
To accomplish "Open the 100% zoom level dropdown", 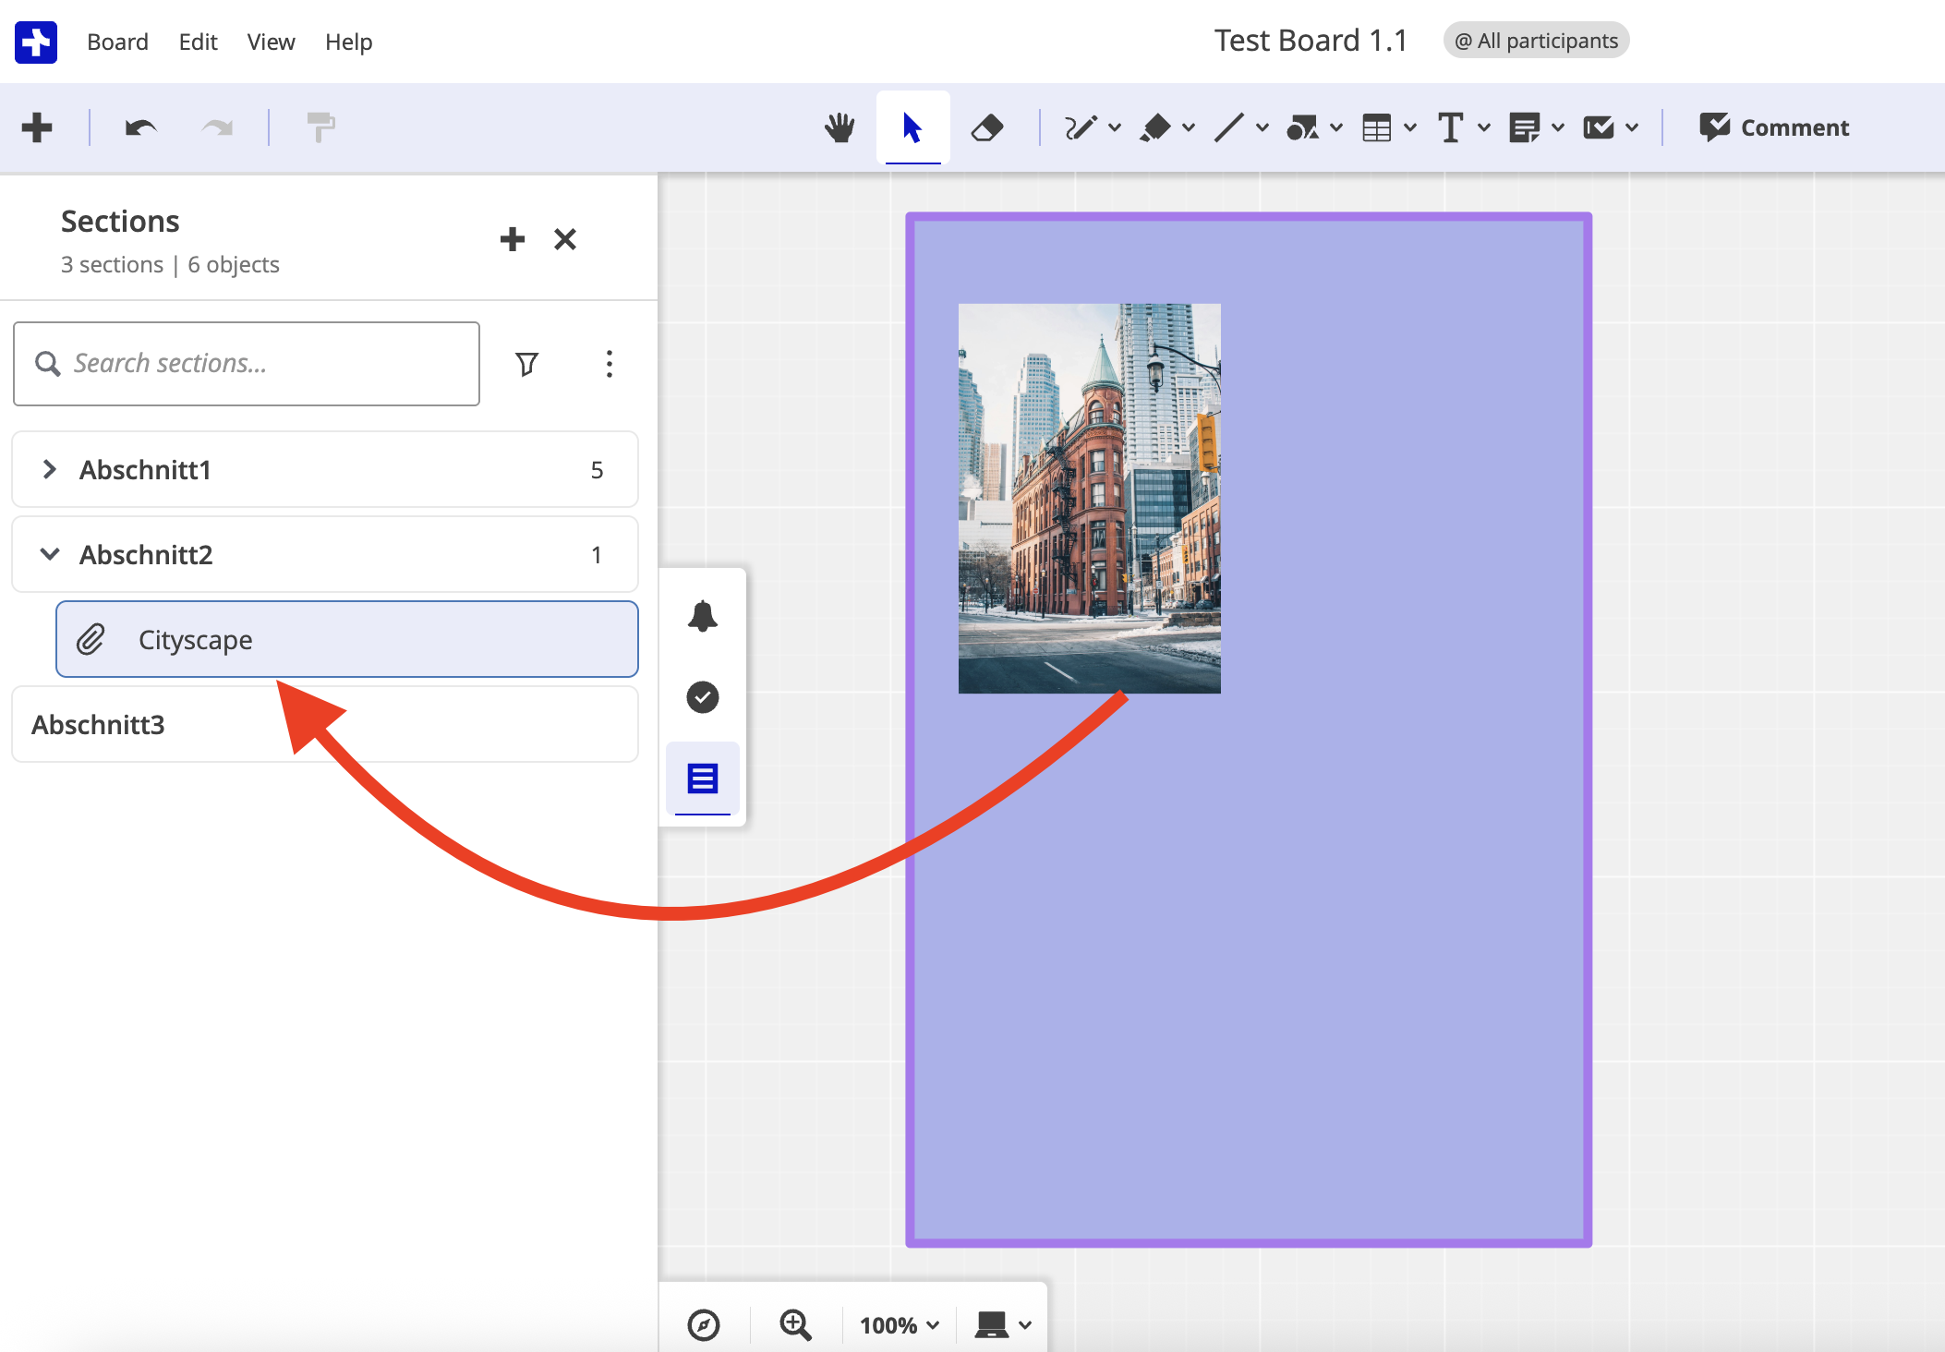I will pyautogui.click(x=900, y=1325).
